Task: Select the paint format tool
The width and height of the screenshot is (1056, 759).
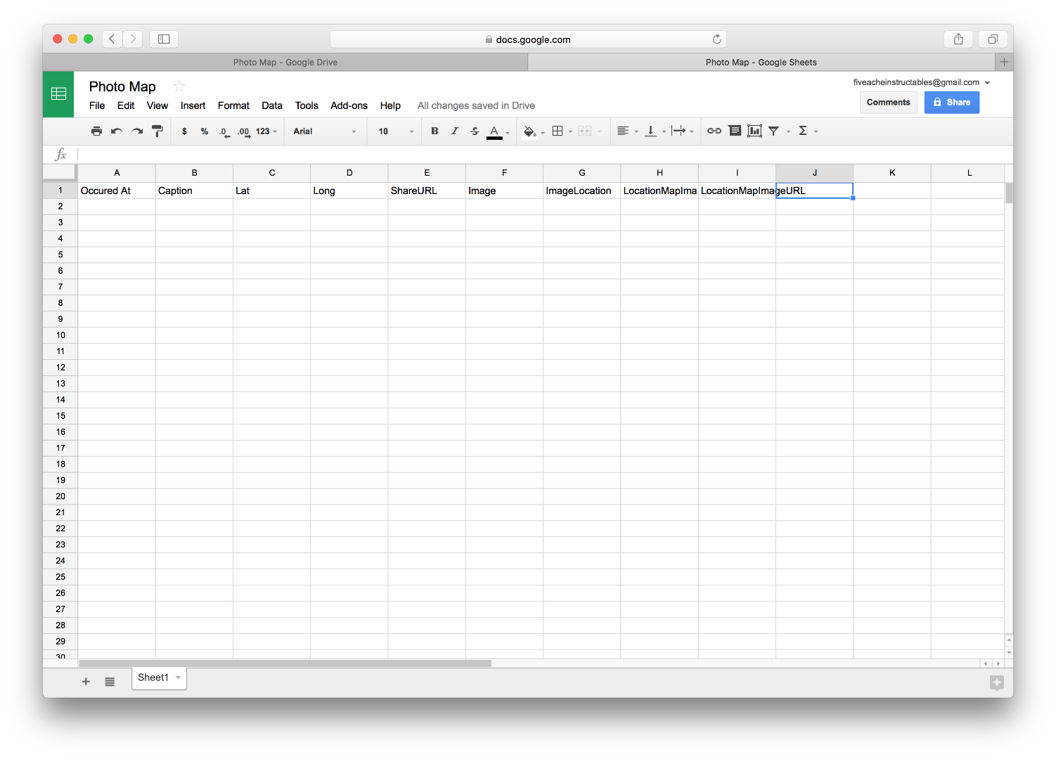Action: (x=157, y=131)
